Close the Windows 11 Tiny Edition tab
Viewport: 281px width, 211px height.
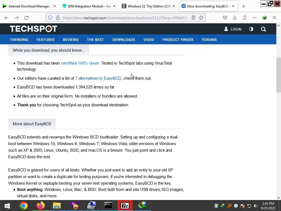[174, 6]
